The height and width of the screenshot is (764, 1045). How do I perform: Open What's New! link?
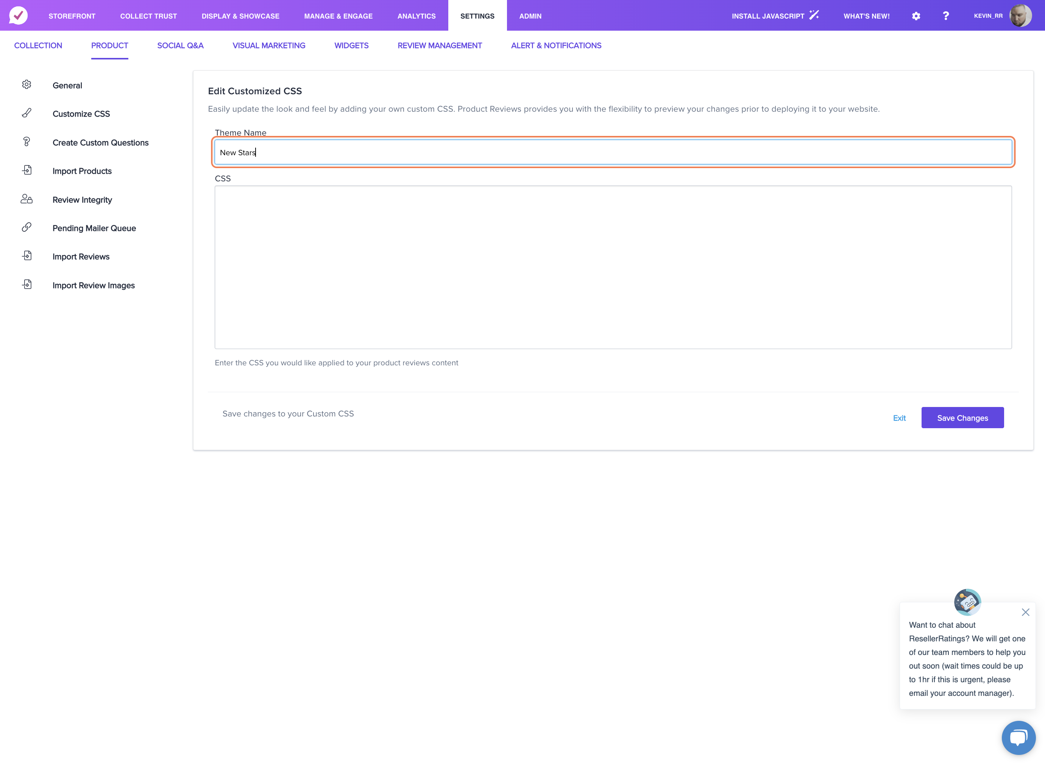867,16
